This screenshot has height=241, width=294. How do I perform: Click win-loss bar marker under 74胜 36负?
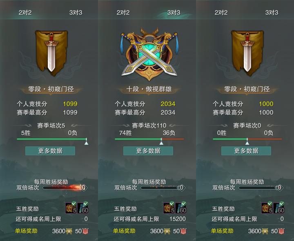click(x=161, y=142)
